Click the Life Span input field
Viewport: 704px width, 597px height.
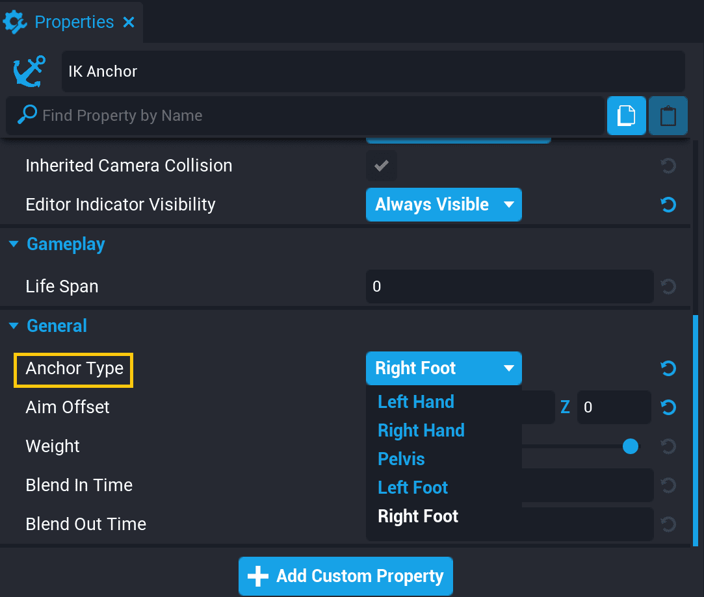(x=509, y=286)
